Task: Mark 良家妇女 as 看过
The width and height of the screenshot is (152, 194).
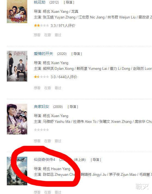Action: coord(58,141)
